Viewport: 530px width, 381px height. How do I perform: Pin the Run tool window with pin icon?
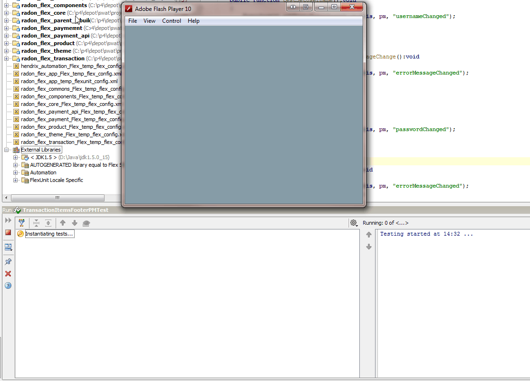(x=8, y=261)
